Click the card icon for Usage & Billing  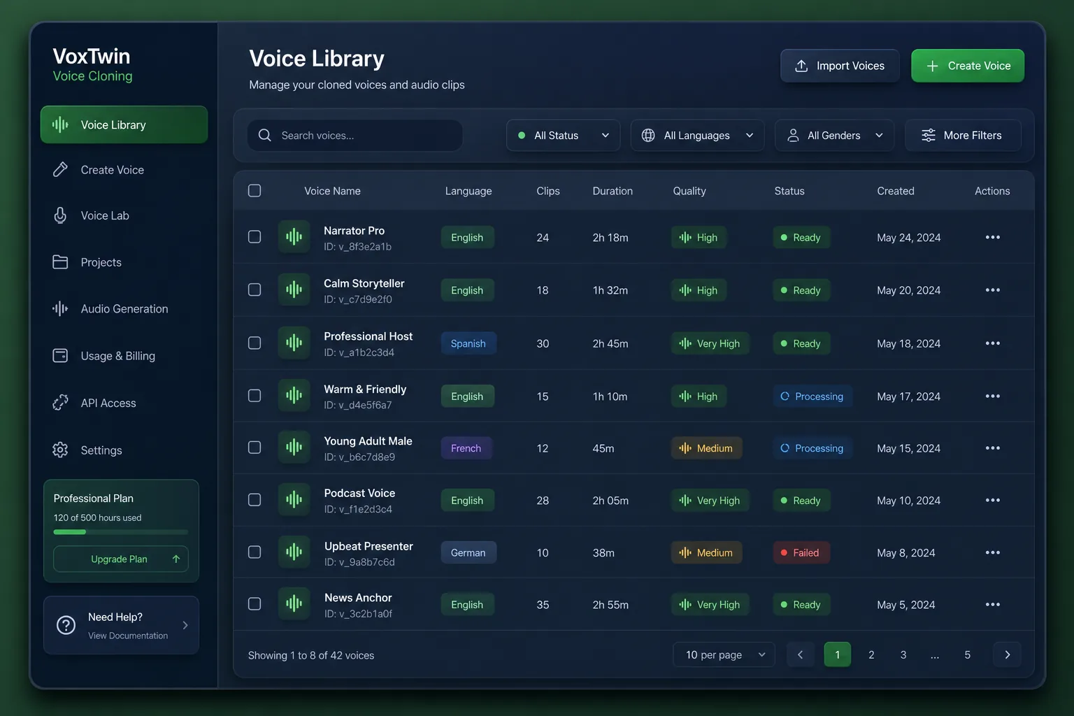coord(61,356)
